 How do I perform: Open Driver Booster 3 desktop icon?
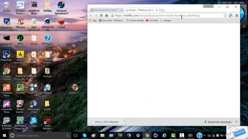47,123
